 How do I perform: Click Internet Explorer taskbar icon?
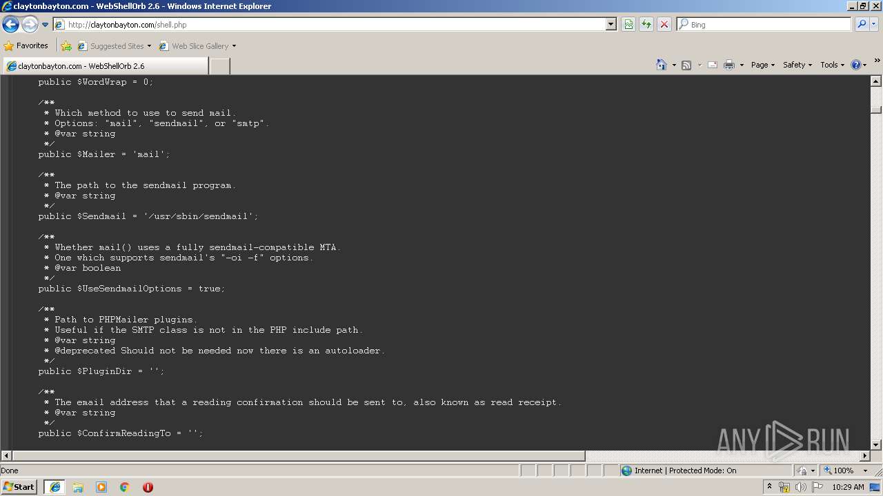[54, 487]
